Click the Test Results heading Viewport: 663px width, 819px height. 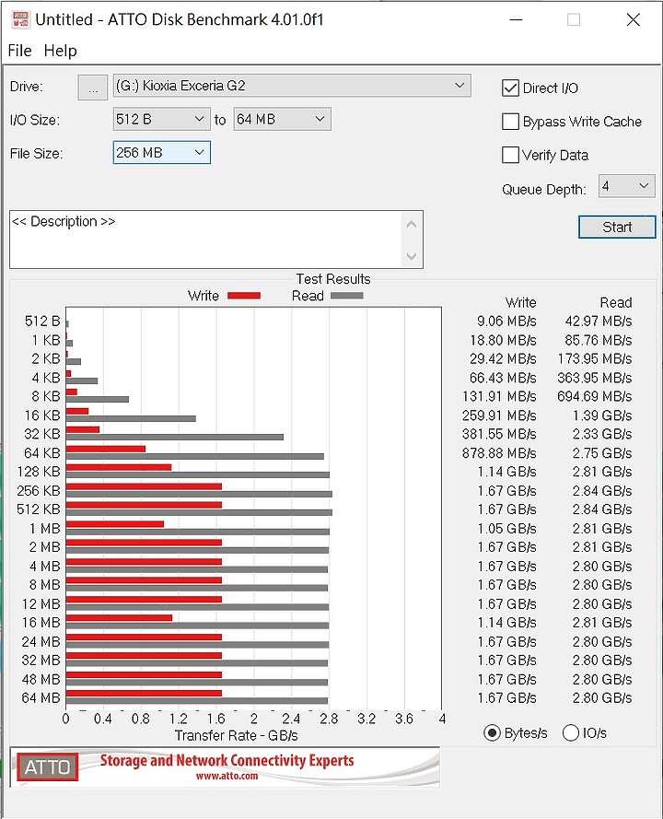333,279
